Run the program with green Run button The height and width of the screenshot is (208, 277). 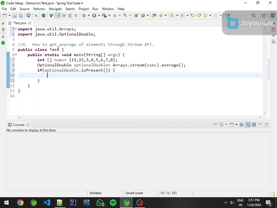[x=94, y=16]
